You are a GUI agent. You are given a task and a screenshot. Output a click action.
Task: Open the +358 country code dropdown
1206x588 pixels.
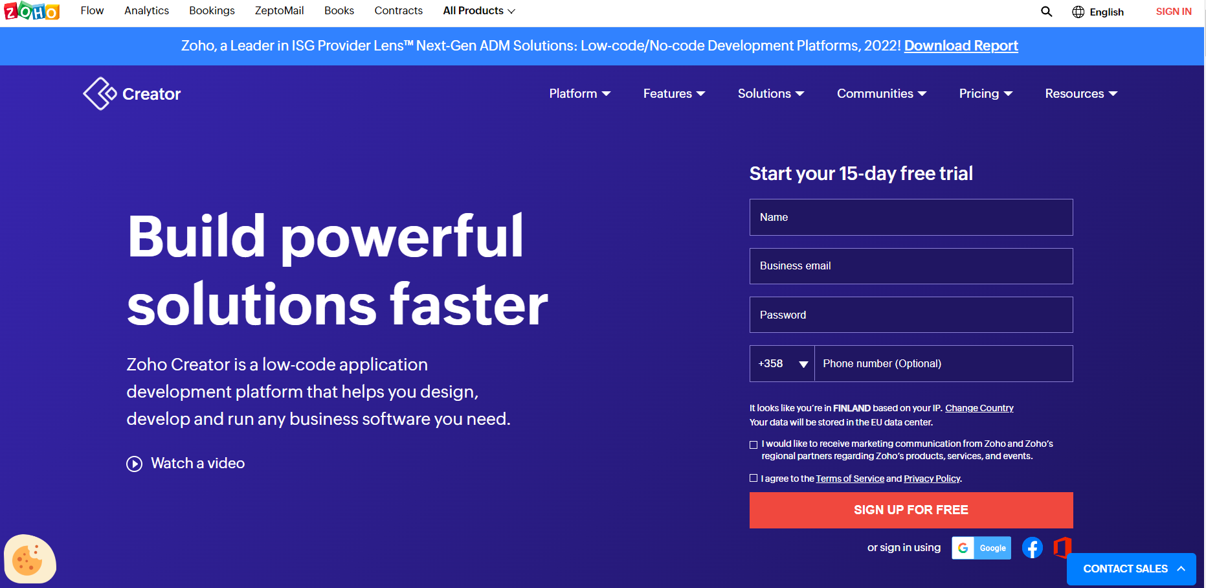(x=782, y=364)
